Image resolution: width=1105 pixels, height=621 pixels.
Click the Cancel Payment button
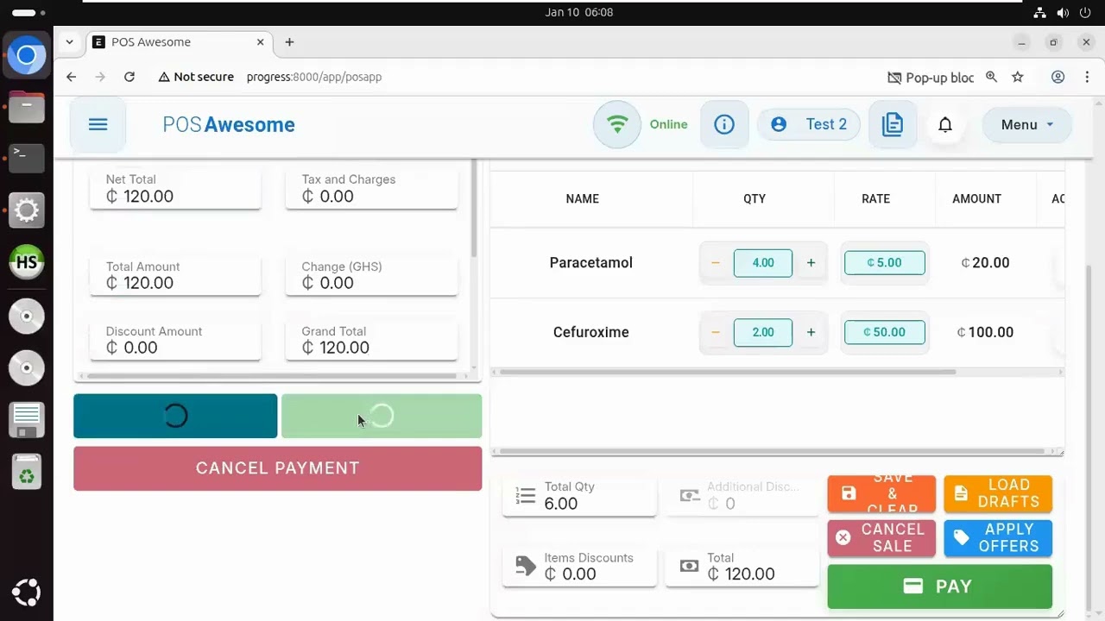click(277, 468)
